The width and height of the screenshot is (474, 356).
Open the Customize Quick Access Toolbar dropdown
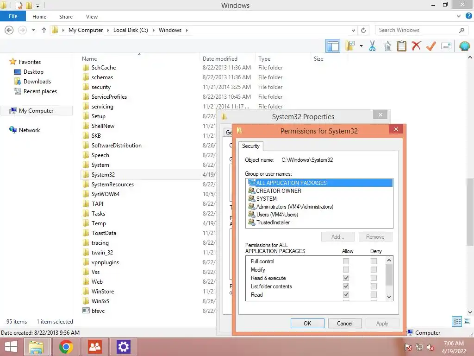(x=38, y=6)
